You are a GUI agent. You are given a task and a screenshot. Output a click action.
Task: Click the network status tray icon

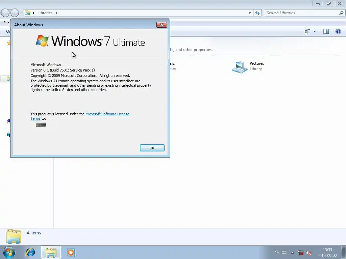point(301,253)
